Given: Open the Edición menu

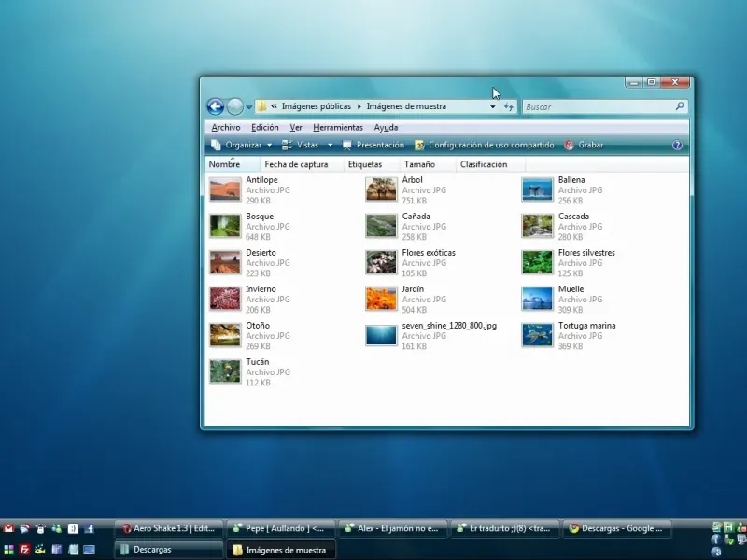Looking at the screenshot, I should pos(265,127).
